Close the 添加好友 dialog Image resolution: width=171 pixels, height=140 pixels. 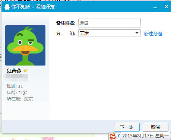tap(166, 7)
